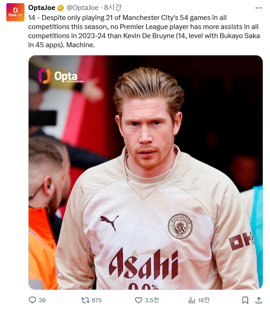Click the reply count 39

[x=42, y=300]
